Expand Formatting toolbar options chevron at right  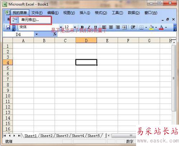click(175, 27)
